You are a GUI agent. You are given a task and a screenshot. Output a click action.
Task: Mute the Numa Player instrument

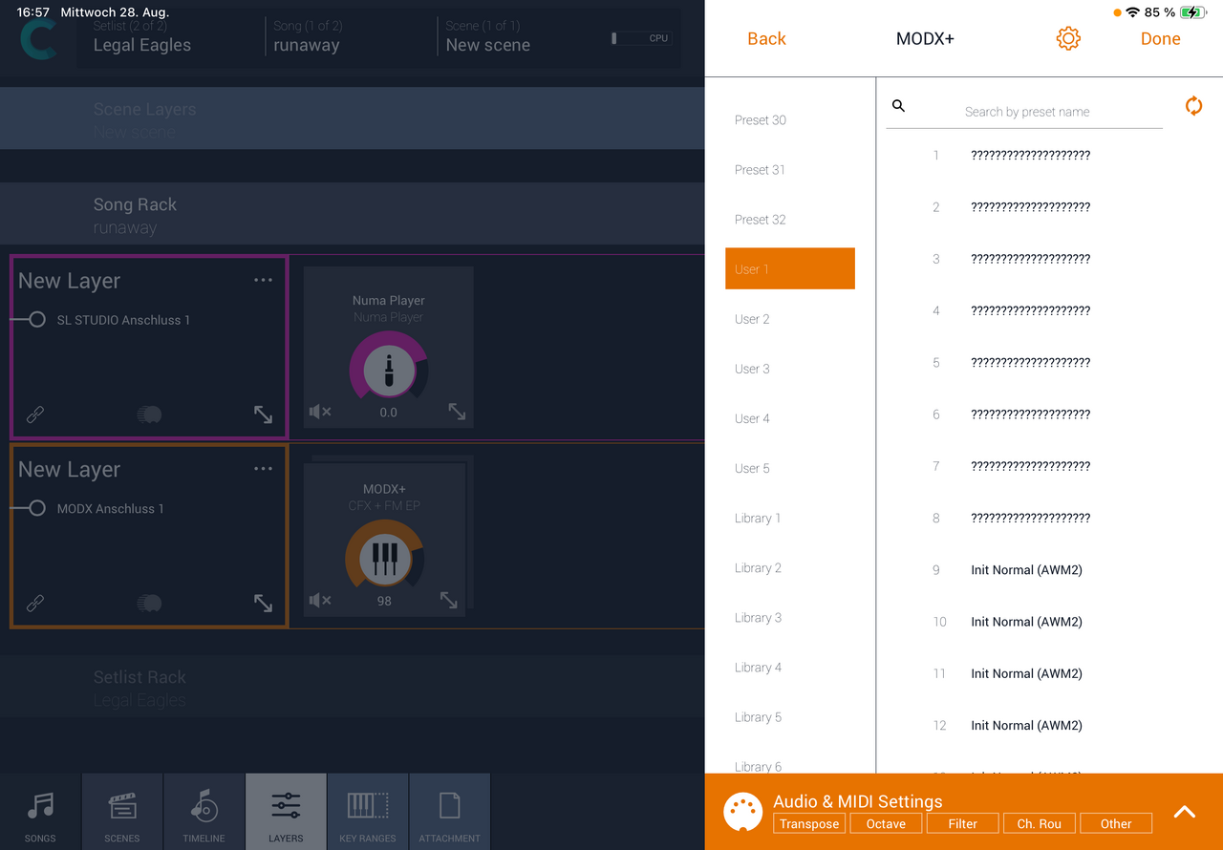coord(320,412)
